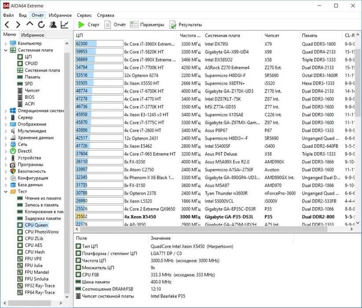This screenshot has height=308, width=362.
Task: Select the SPD icon in the tree
Action: pos(20,84)
